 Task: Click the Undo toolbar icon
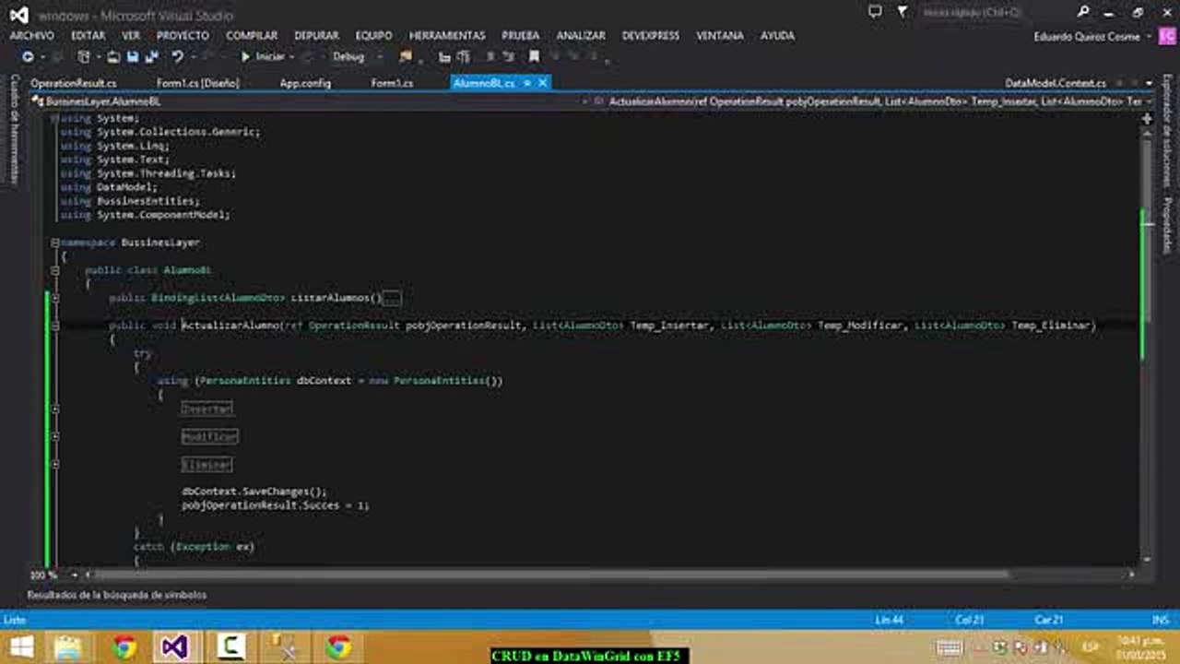tap(177, 57)
